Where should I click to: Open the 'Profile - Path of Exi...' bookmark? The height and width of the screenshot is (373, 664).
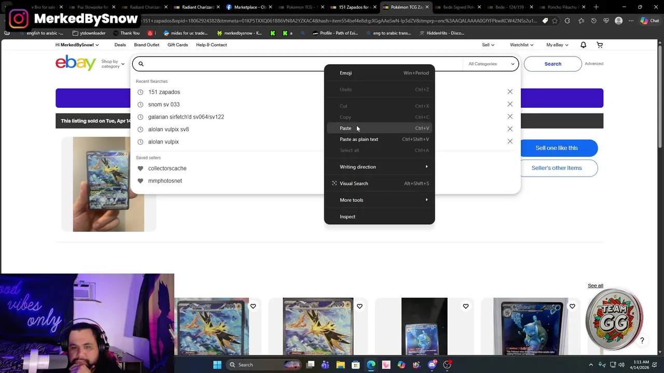(335, 33)
